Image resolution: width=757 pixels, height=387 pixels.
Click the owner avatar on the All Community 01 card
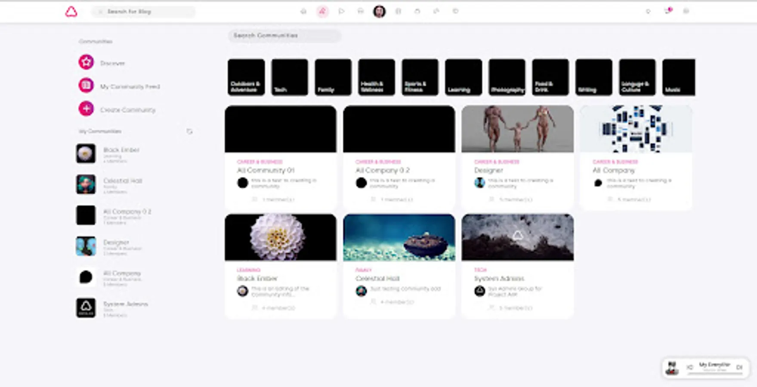pos(242,183)
